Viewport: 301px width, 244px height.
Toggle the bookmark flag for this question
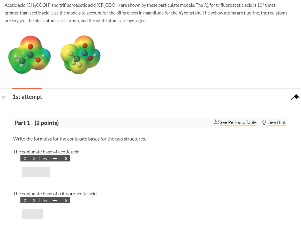tap(295, 97)
